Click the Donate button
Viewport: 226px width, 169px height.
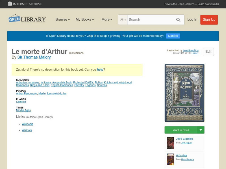[x=173, y=36]
